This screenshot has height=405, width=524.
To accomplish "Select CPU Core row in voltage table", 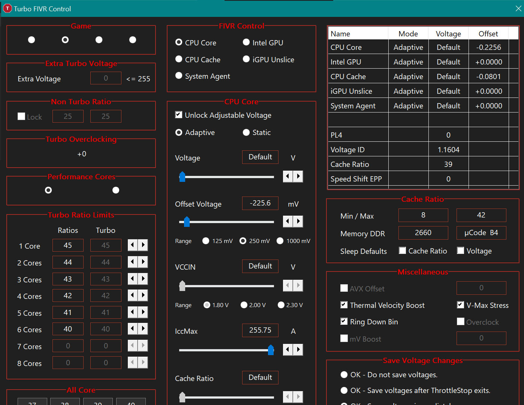I will (423, 47).
